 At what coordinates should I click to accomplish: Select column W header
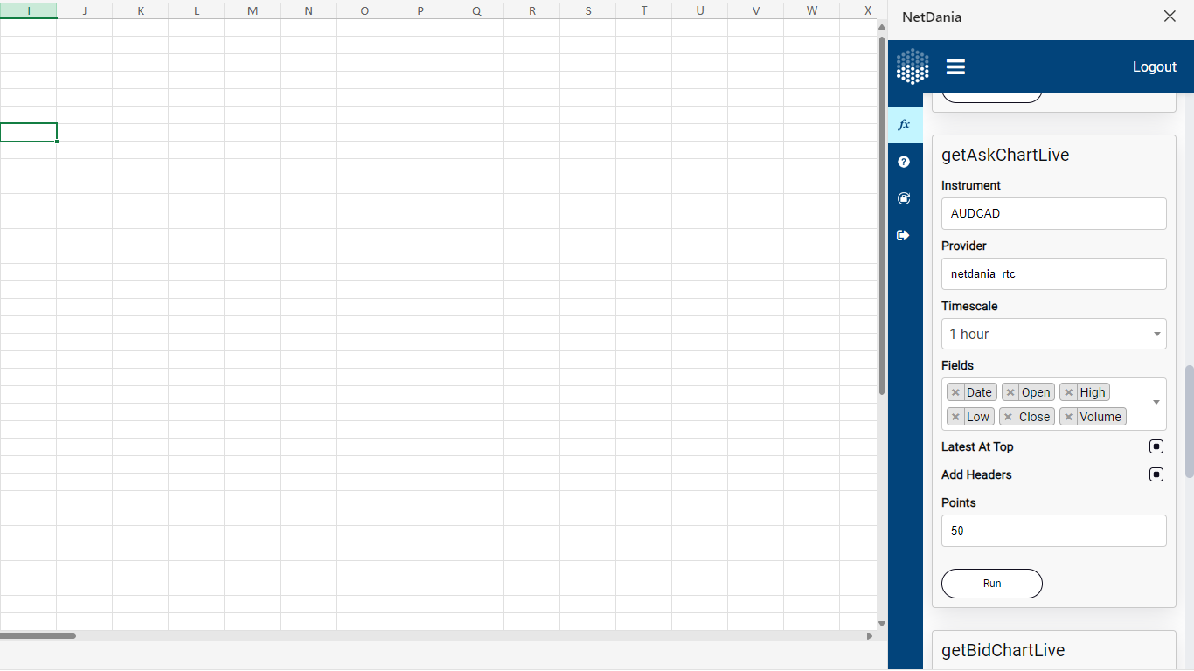(812, 10)
